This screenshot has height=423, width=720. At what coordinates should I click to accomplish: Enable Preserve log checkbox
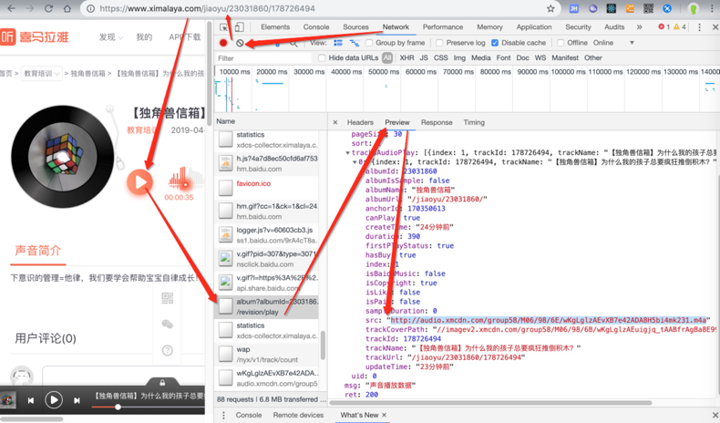pos(439,43)
